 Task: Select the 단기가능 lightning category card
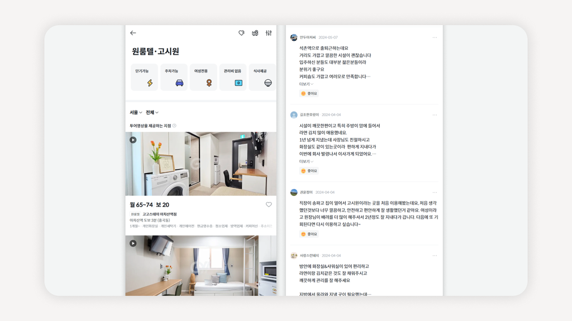[145, 77]
